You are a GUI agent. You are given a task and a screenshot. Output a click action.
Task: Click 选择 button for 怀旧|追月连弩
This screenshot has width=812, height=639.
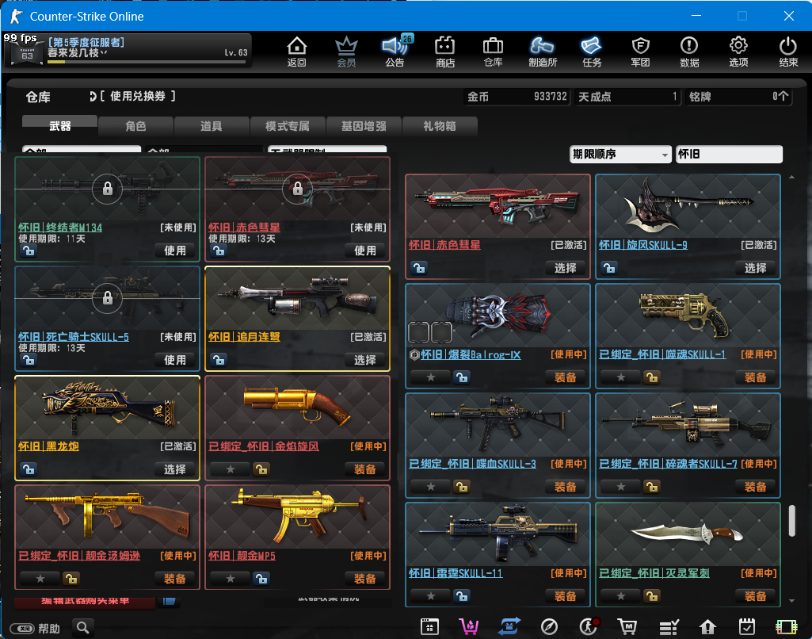tap(365, 360)
